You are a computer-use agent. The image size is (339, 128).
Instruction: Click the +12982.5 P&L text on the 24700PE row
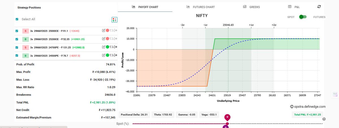pos(78,48)
